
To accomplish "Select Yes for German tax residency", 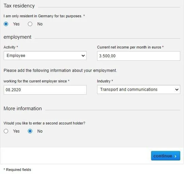I will point(6,24).
